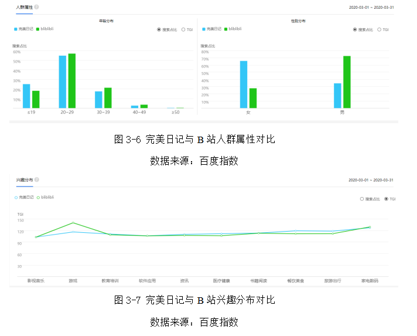Click green bilibili bar for 30~39
417x336 pixels.
[108, 98]
